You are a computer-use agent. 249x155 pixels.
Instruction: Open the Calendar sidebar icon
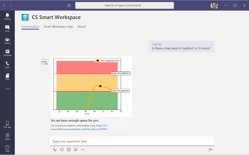pyautogui.click(x=7, y=53)
